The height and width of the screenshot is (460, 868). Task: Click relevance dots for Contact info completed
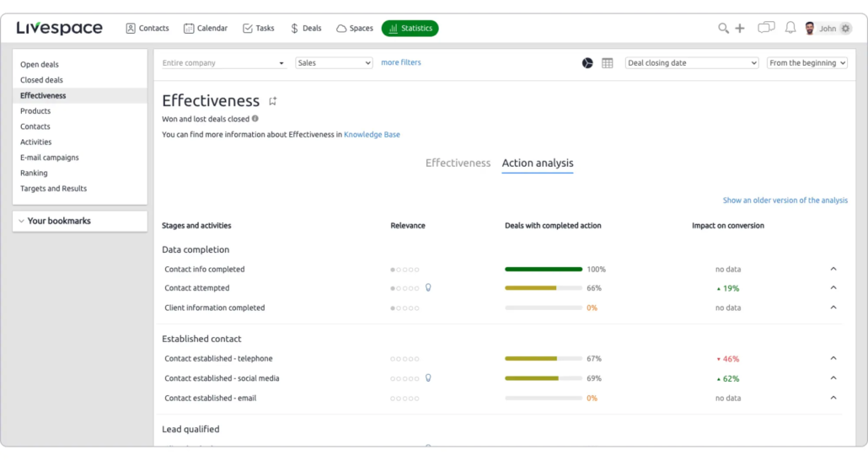pos(405,270)
